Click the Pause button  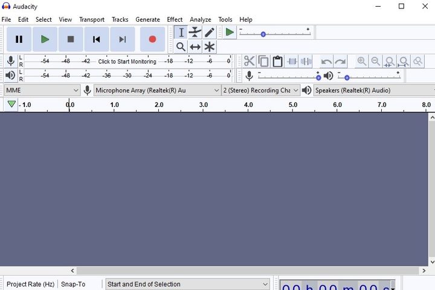tap(19, 39)
